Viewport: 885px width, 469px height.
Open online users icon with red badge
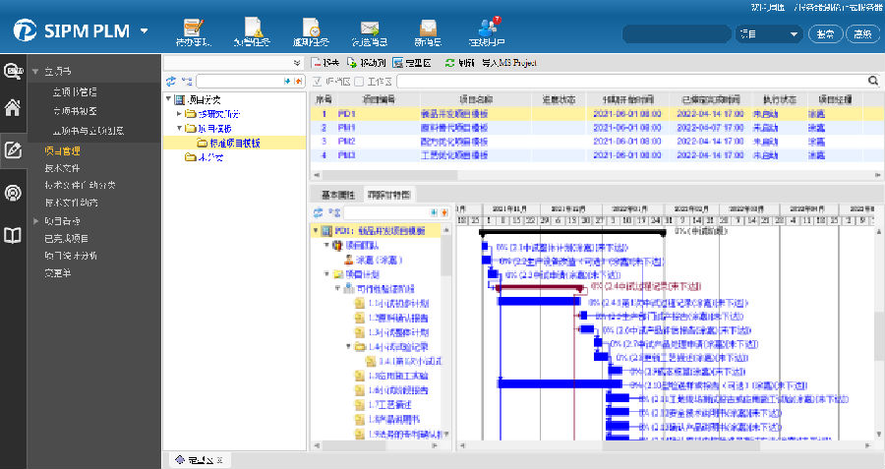487,28
